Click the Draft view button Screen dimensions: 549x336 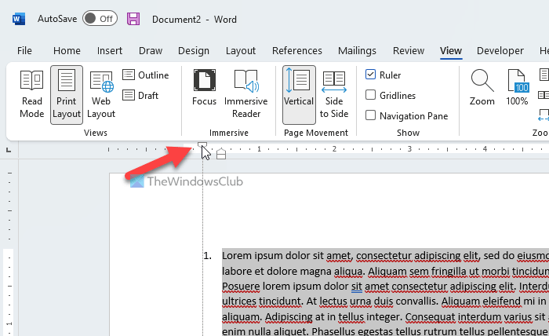(x=141, y=96)
